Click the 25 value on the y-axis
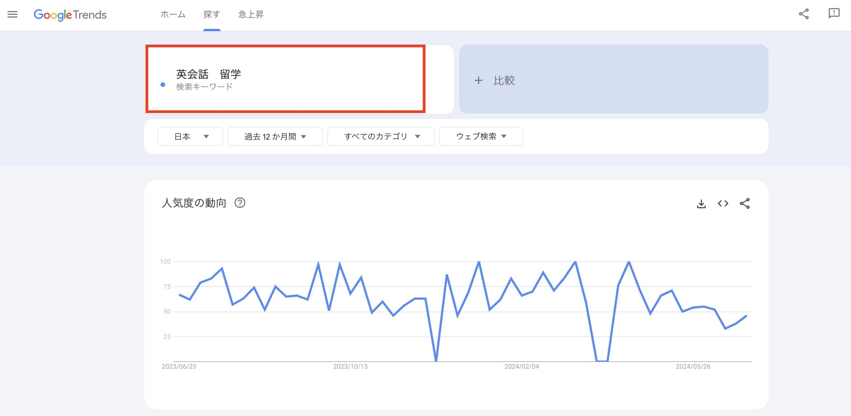Image resolution: width=851 pixels, height=416 pixels. (x=167, y=337)
